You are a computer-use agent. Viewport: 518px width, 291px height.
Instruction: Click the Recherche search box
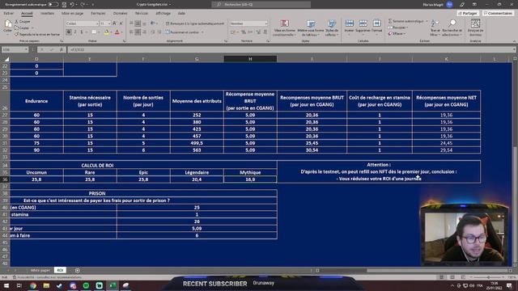click(x=261, y=4)
